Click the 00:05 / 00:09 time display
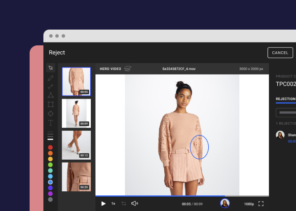 click(x=192, y=204)
